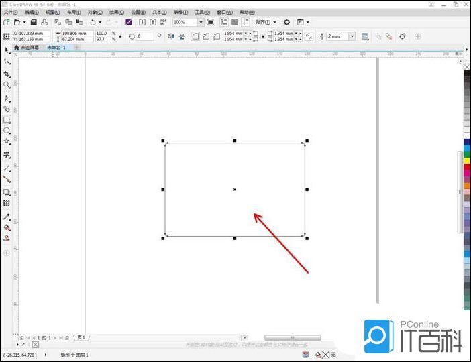The height and width of the screenshot is (362, 471).
Task: Click the Convert to curves icon
Action: pos(403,36)
